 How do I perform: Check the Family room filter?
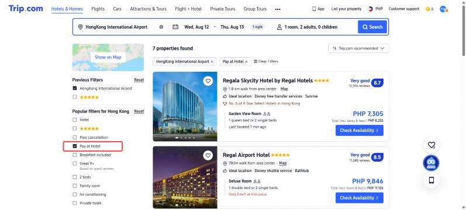click(75, 185)
